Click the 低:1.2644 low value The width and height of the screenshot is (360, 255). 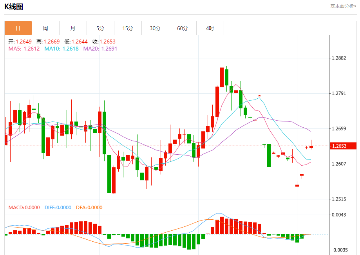click(76, 42)
